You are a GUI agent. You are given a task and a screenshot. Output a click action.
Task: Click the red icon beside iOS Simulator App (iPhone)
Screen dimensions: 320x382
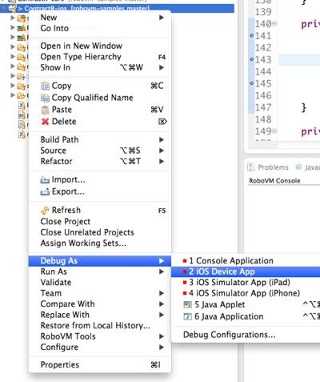point(185,293)
